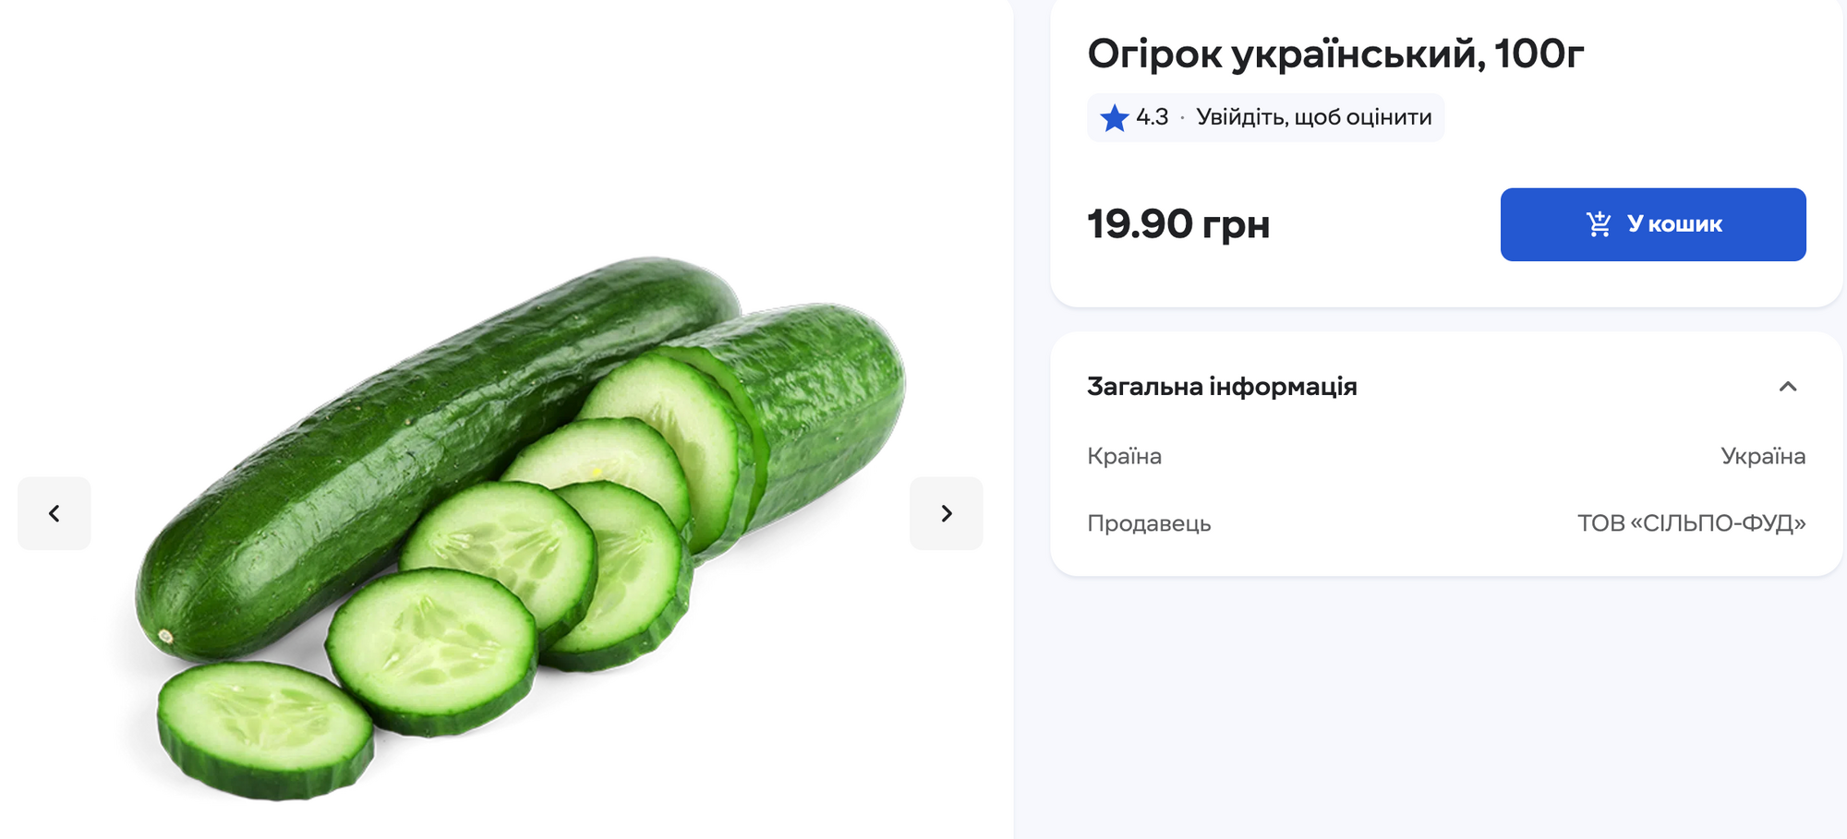Click the product title Огірок український, 100г
Screen dimensions: 1847x839
[1335, 54]
